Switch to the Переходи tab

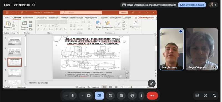click(x=54, y=17)
